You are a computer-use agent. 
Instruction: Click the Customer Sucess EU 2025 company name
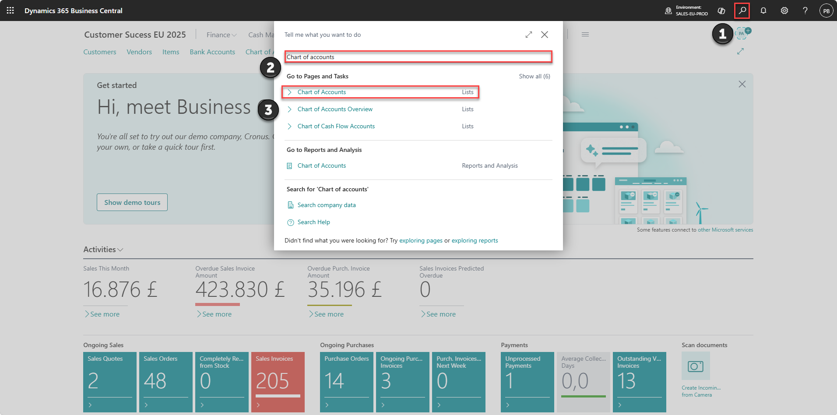pos(135,35)
